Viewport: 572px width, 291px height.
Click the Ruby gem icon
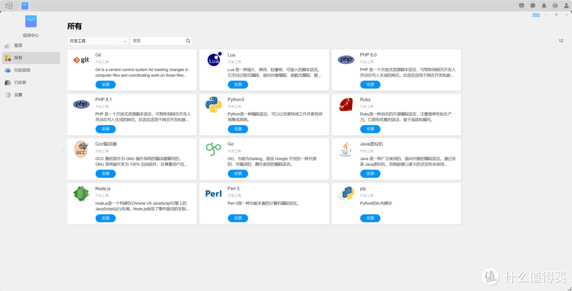pos(345,105)
